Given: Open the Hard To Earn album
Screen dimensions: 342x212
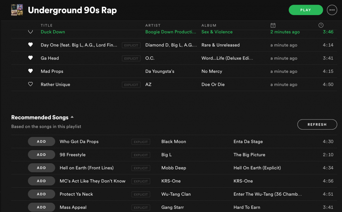Looking at the screenshot, I should pos(247,207).
